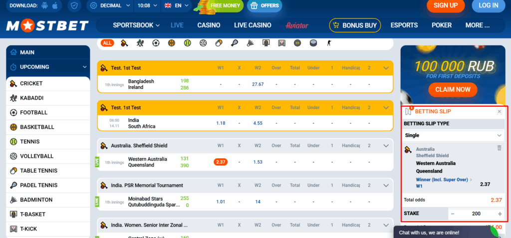Open the EN language dropdown
This screenshot has height=238, width=511.
tap(177, 5)
